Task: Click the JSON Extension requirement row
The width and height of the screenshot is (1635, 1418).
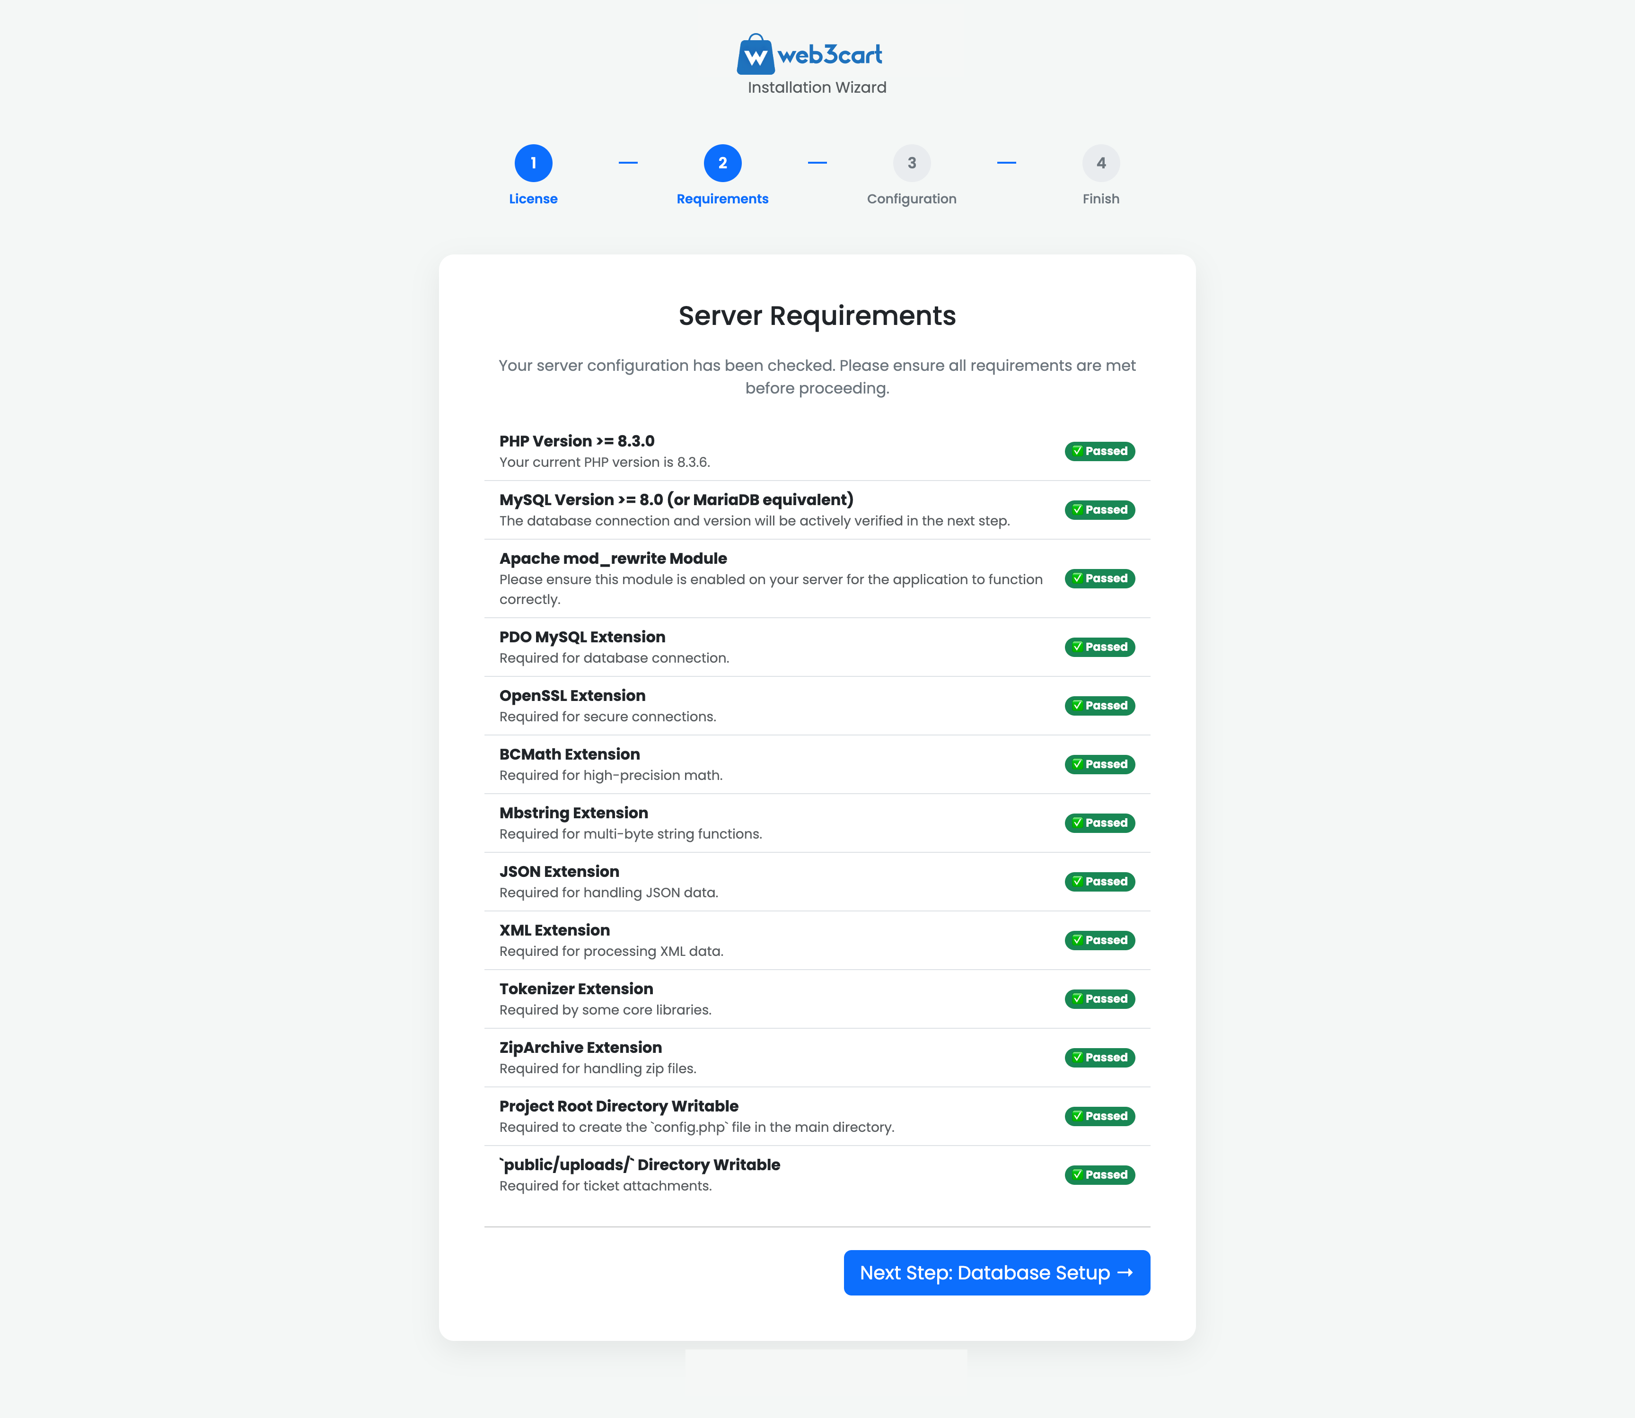Action: (x=712, y=882)
